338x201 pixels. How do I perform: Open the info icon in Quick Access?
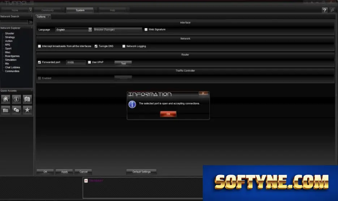coord(16,99)
